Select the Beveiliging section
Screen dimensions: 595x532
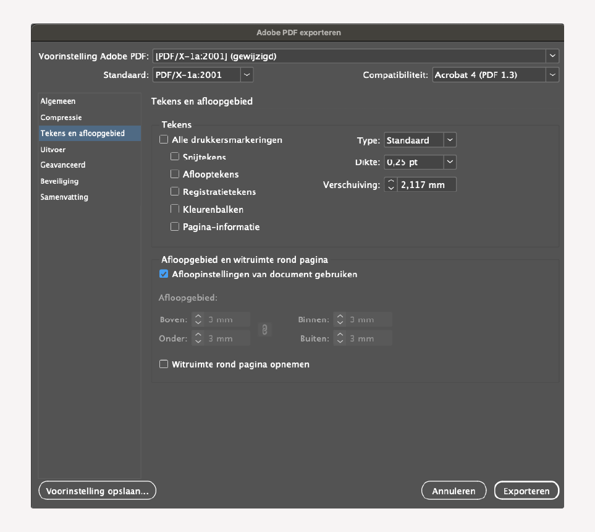(90, 181)
